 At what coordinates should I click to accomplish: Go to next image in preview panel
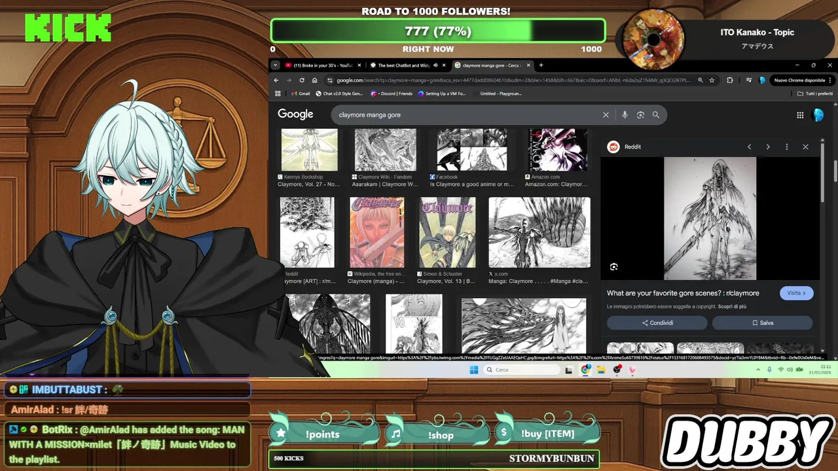click(768, 147)
